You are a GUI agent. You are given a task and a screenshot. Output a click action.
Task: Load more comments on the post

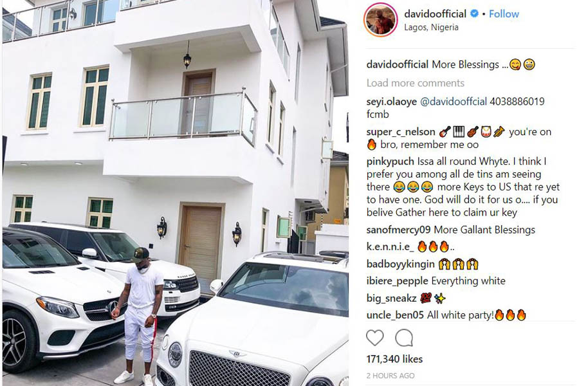coord(416,83)
